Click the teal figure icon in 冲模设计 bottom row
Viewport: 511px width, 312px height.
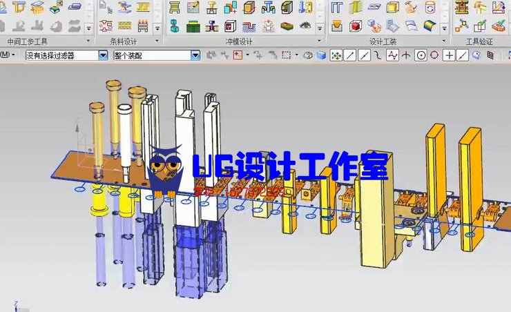click(x=175, y=26)
